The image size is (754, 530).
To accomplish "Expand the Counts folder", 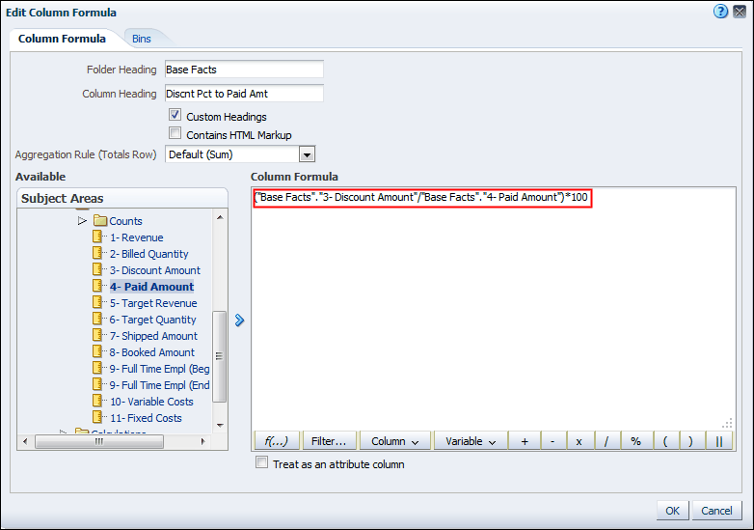I will (x=82, y=220).
